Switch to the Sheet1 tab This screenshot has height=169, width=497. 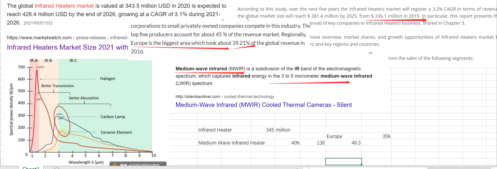31,168
